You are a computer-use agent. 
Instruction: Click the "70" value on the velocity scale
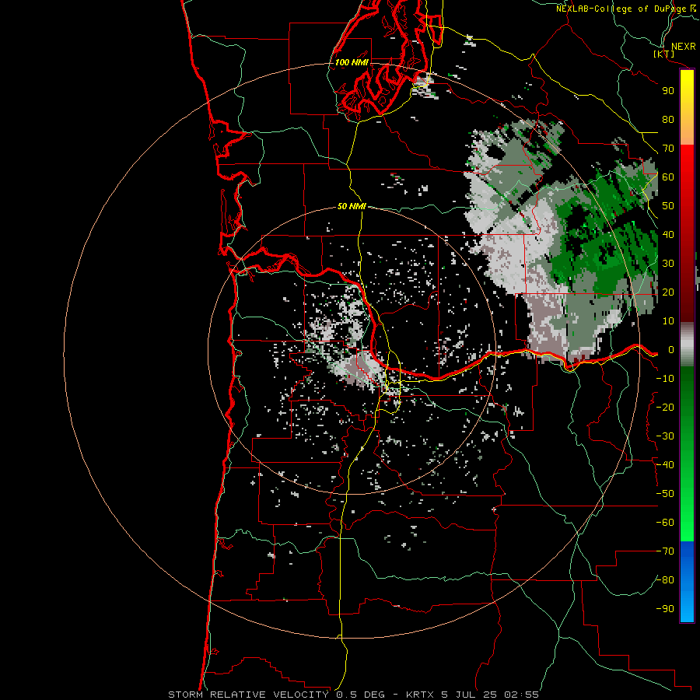coord(668,149)
